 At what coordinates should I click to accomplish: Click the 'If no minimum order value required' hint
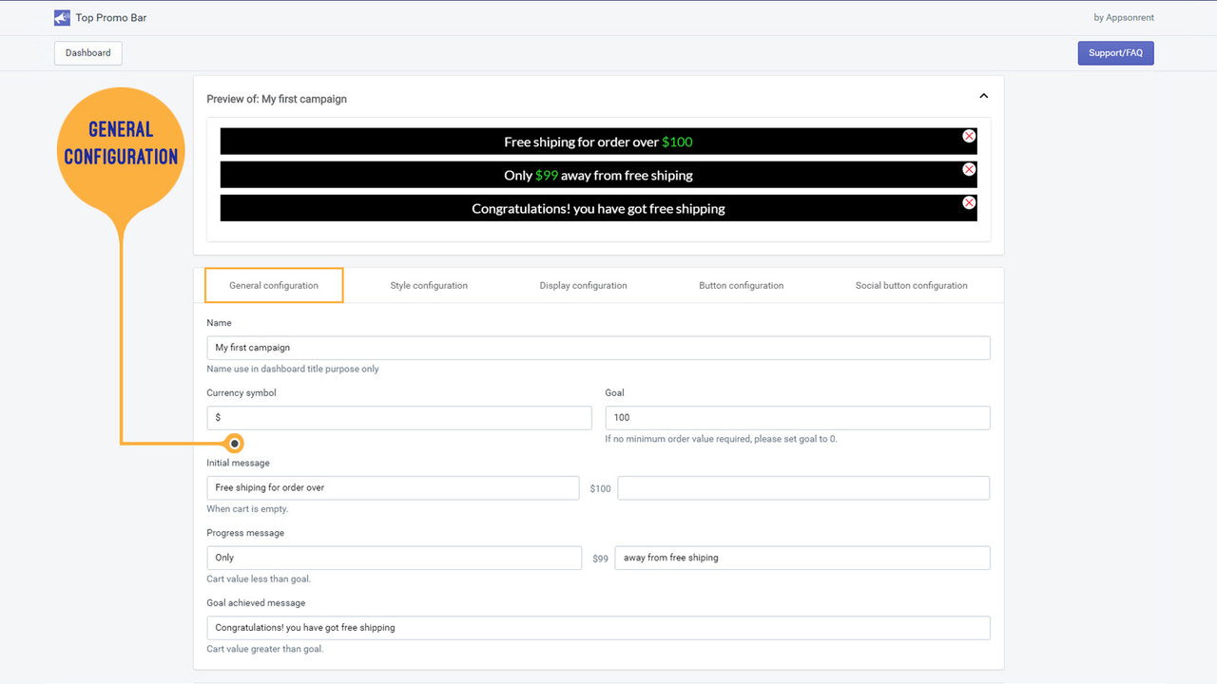(721, 439)
